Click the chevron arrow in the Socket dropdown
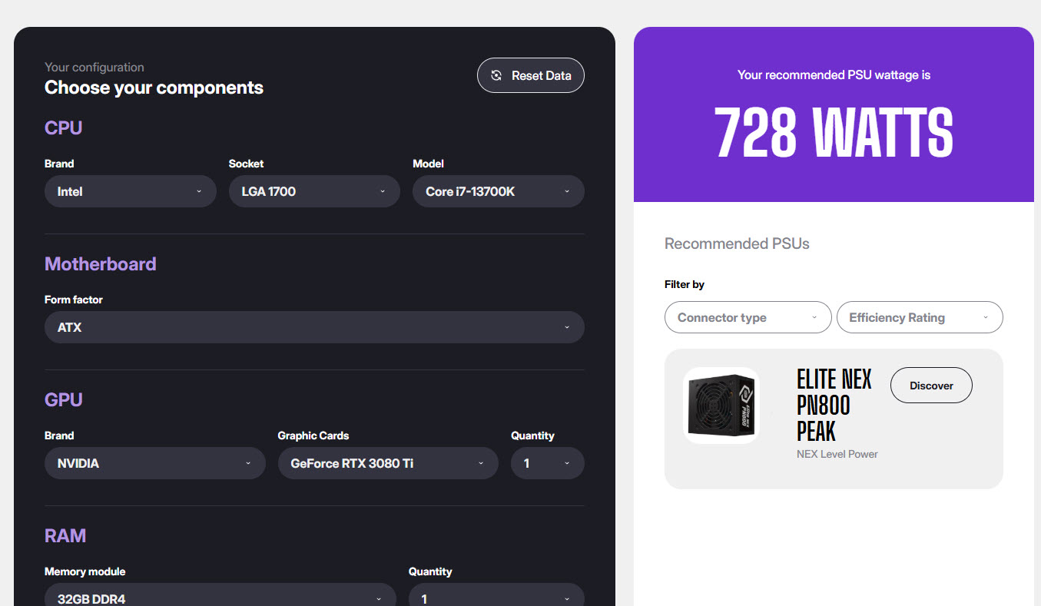This screenshot has height=606, width=1041. 382,191
